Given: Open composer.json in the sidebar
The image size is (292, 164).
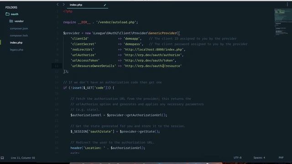Looking at the screenshot, I should tap(19, 28).
